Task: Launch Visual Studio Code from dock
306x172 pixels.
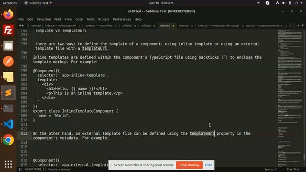Action: coord(8,124)
